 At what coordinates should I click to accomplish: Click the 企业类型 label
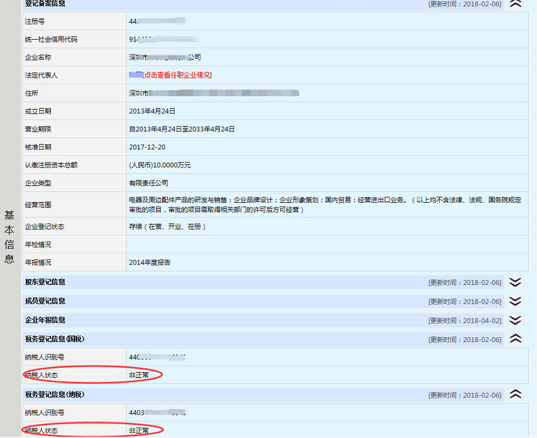tap(38, 183)
